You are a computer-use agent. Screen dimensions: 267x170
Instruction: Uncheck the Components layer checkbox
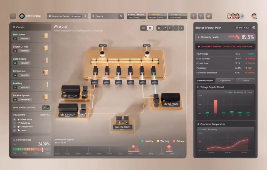click(x=14, y=127)
